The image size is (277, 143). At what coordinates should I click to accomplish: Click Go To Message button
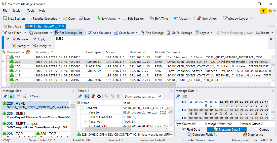coord(179,33)
